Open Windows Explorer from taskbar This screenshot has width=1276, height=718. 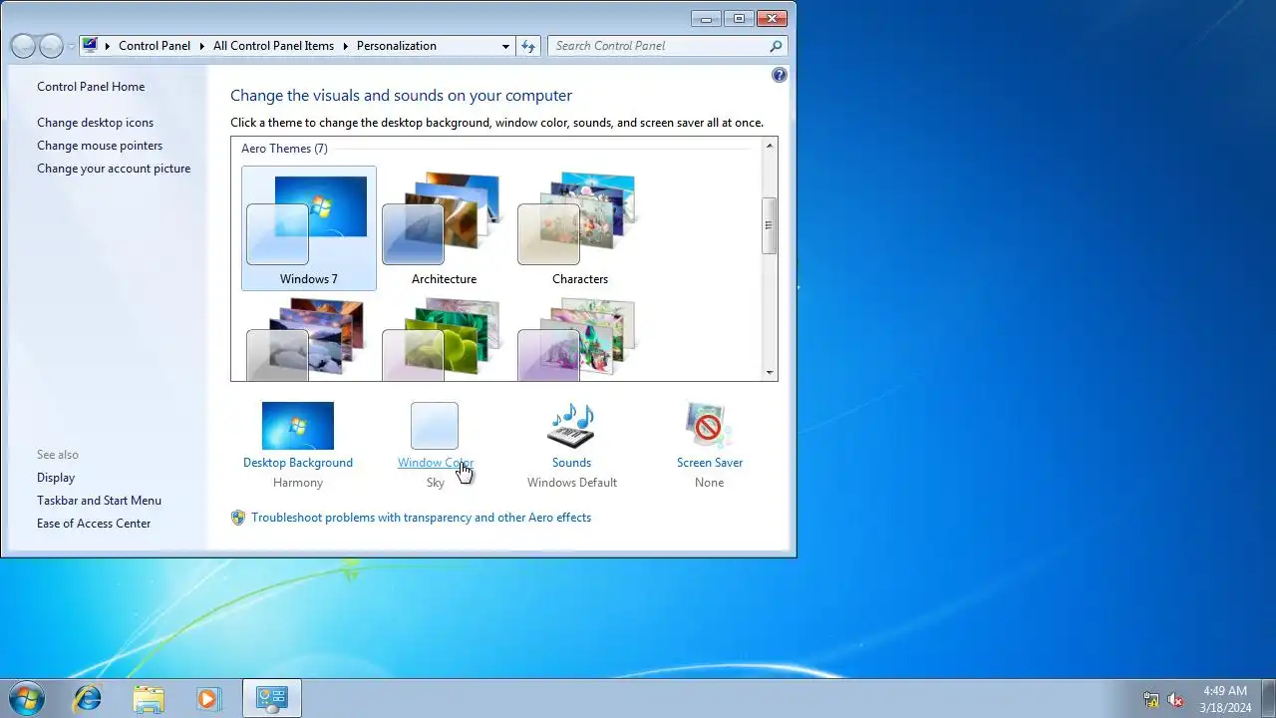148,698
